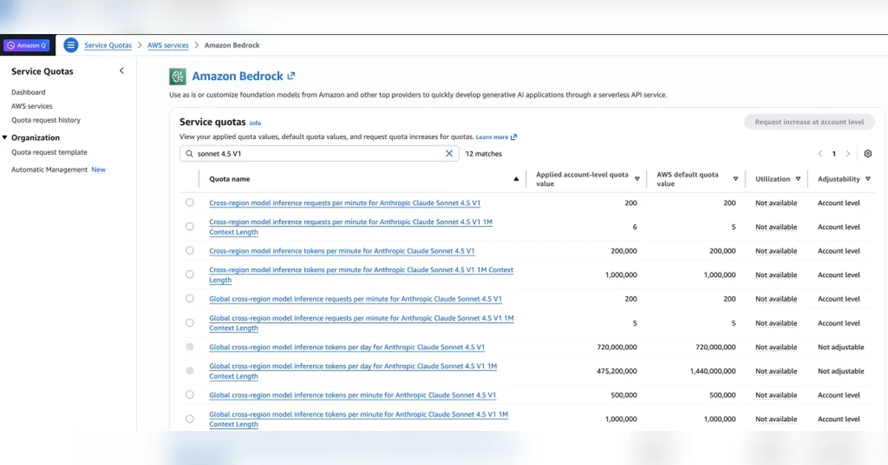Click Request increase at account level button

point(810,122)
